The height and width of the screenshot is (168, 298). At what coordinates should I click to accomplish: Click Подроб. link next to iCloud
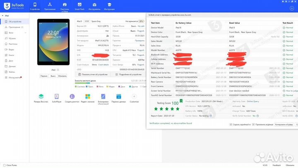141,31
